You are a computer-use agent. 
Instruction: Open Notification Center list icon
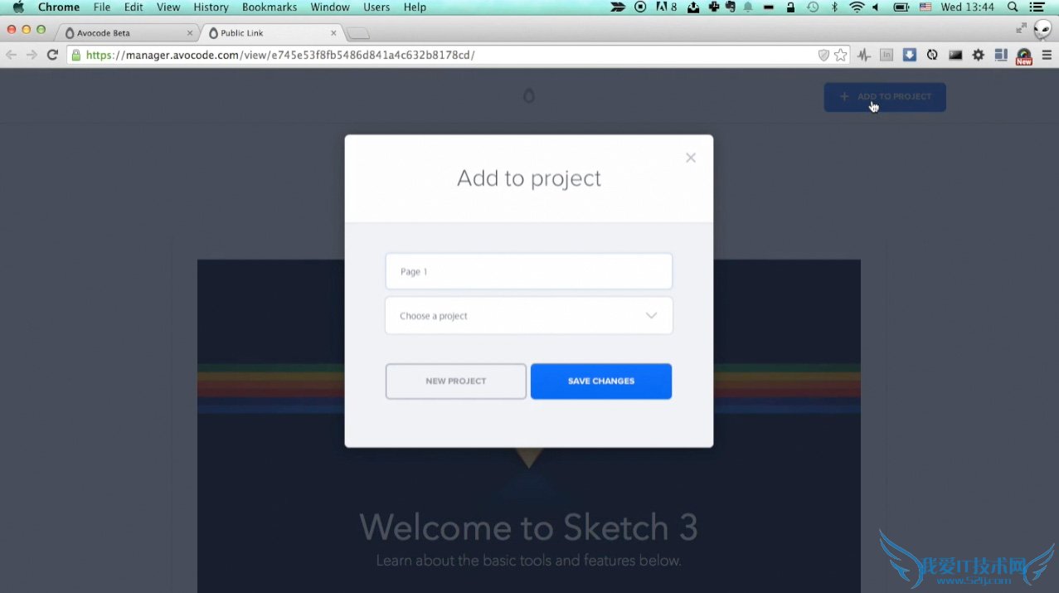click(x=1037, y=7)
